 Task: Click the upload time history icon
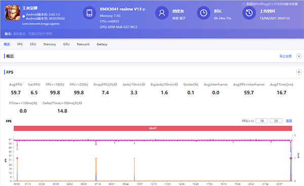coord(249,13)
